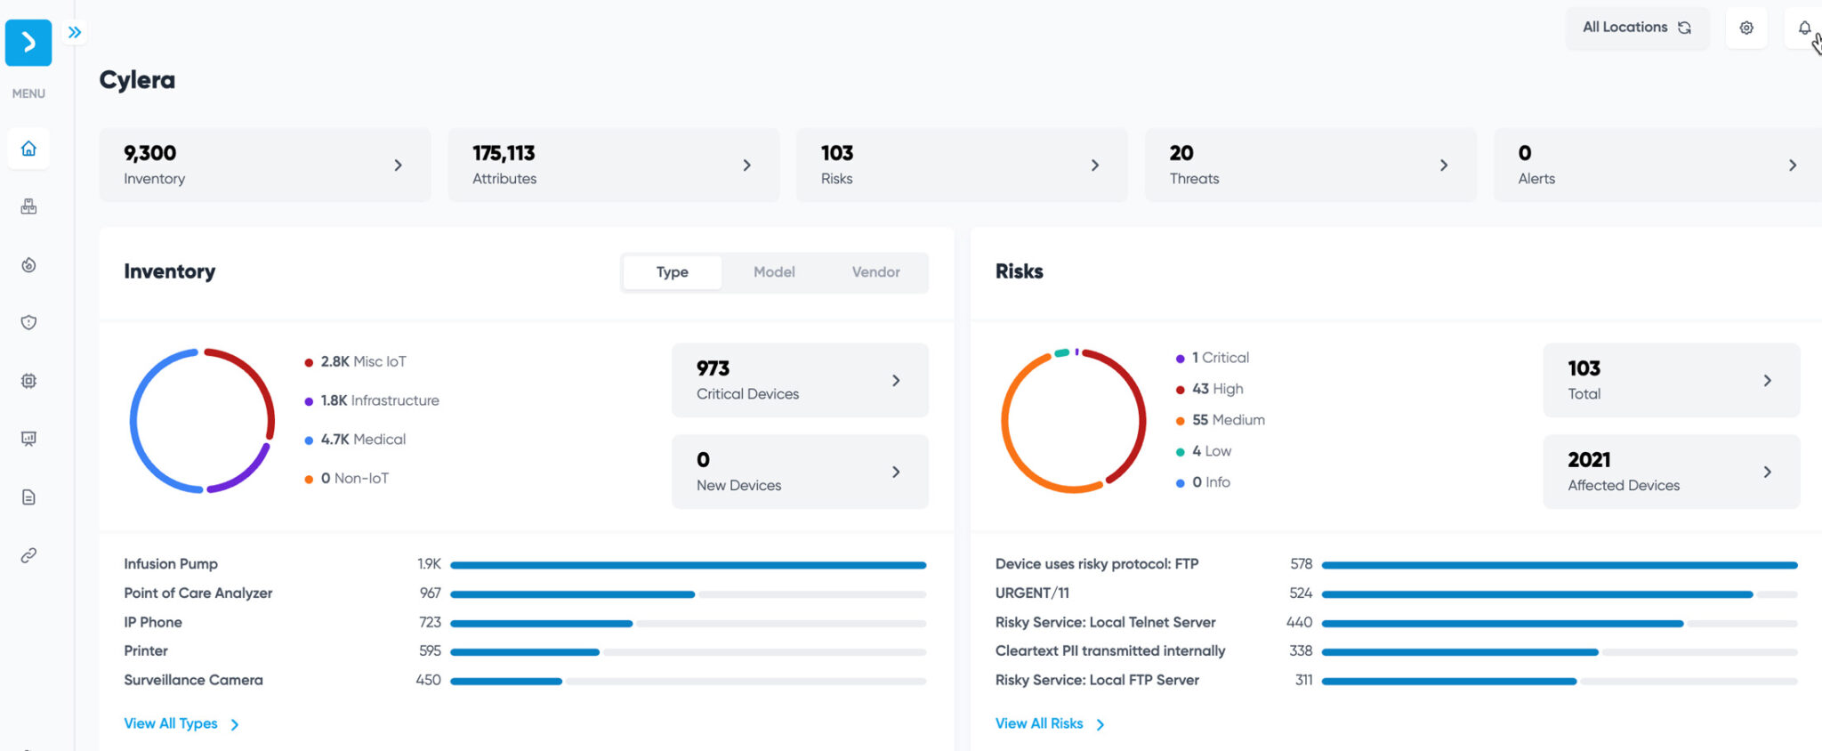1822x751 pixels.
Task: Click the Point of Care Analyzer bar
Action: [x=688, y=594]
